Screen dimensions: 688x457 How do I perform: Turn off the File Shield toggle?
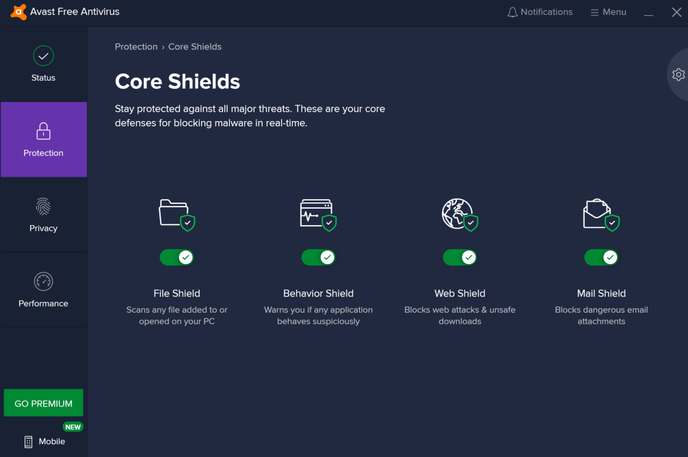pyautogui.click(x=176, y=257)
